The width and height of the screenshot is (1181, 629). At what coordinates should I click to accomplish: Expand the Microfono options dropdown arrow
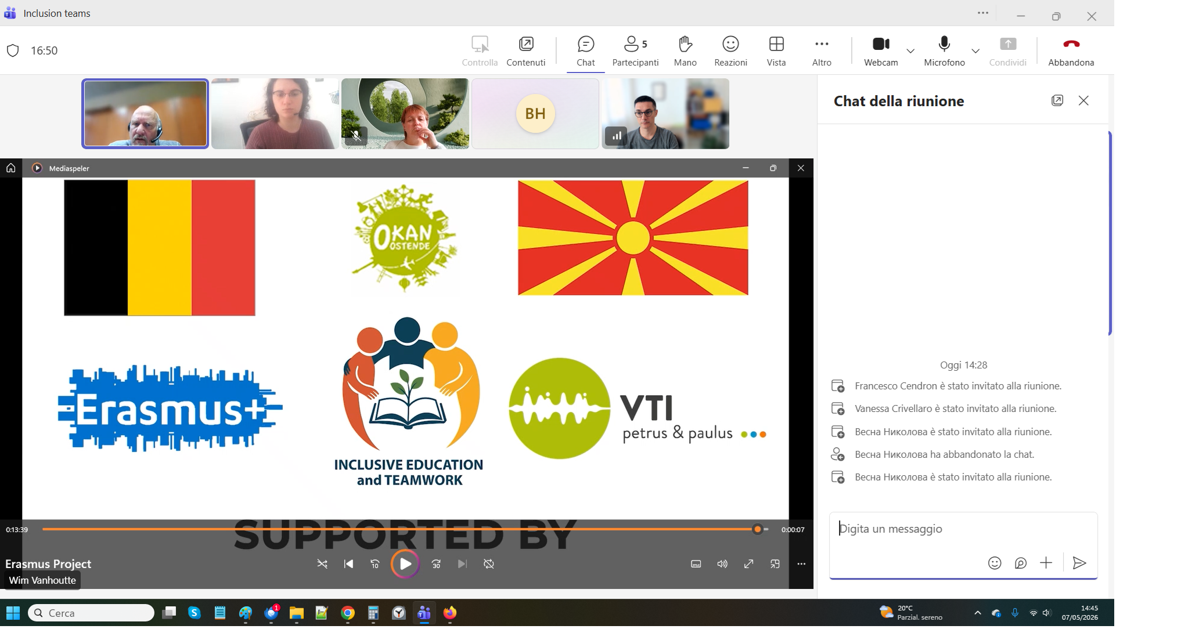coord(975,51)
